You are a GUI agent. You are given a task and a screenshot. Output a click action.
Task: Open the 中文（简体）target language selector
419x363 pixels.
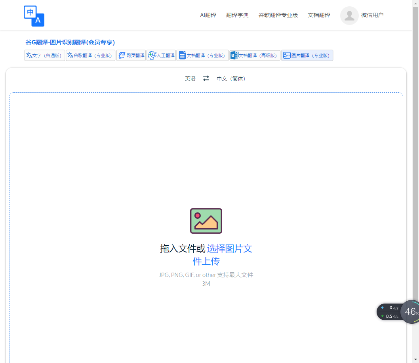(x=231, y=78)
